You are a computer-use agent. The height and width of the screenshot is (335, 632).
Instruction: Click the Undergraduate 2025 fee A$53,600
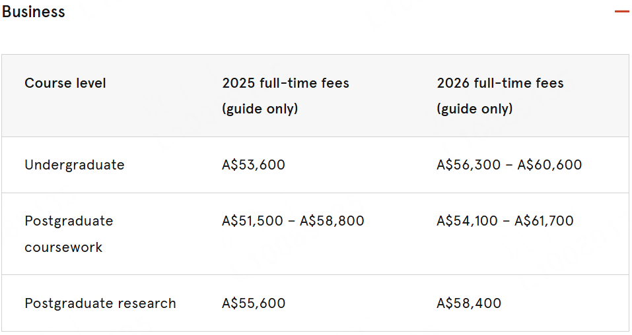(x=254, y=165)
